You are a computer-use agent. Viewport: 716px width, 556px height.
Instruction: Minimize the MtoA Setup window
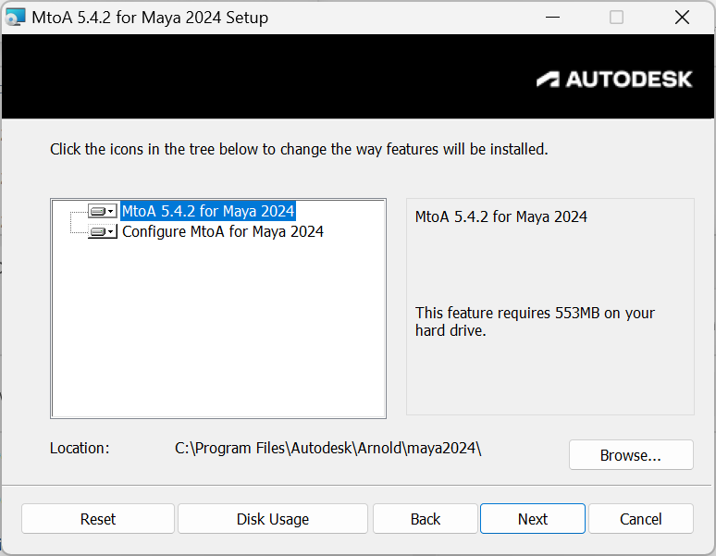[552, 18]
